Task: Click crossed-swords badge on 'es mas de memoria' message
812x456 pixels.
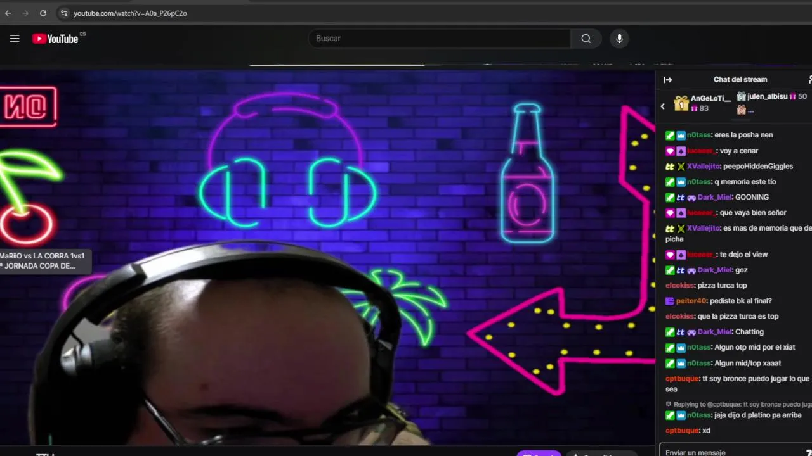Action: [681, 229]
